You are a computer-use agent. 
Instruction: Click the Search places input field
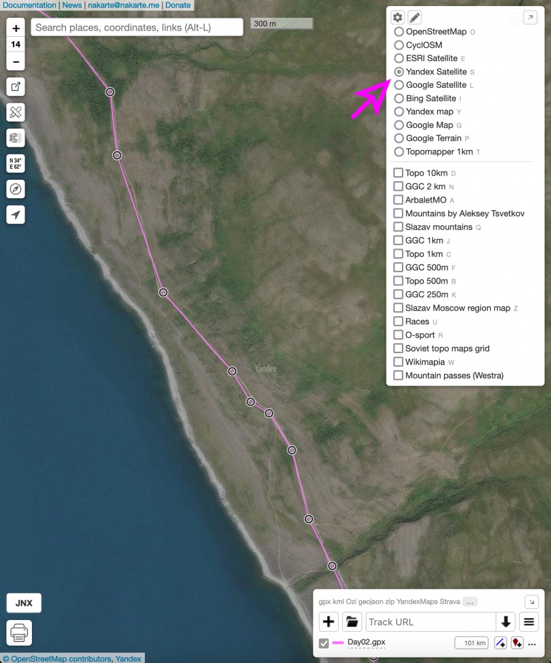[137, 28]
